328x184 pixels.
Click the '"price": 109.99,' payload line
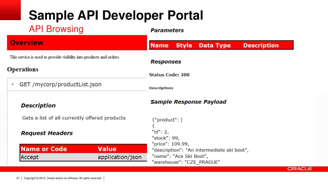[170, 144]
